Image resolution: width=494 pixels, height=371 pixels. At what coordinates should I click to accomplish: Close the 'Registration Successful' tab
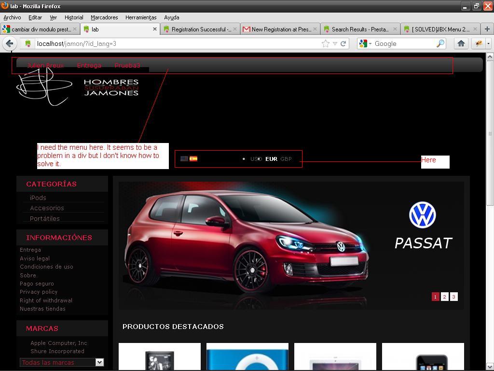pos(235,29)
